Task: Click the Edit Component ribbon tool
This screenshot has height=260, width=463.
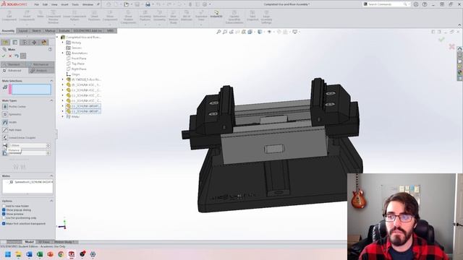Action: click(9, 16)
